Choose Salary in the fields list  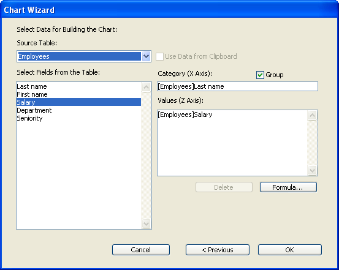pos(78,102)
